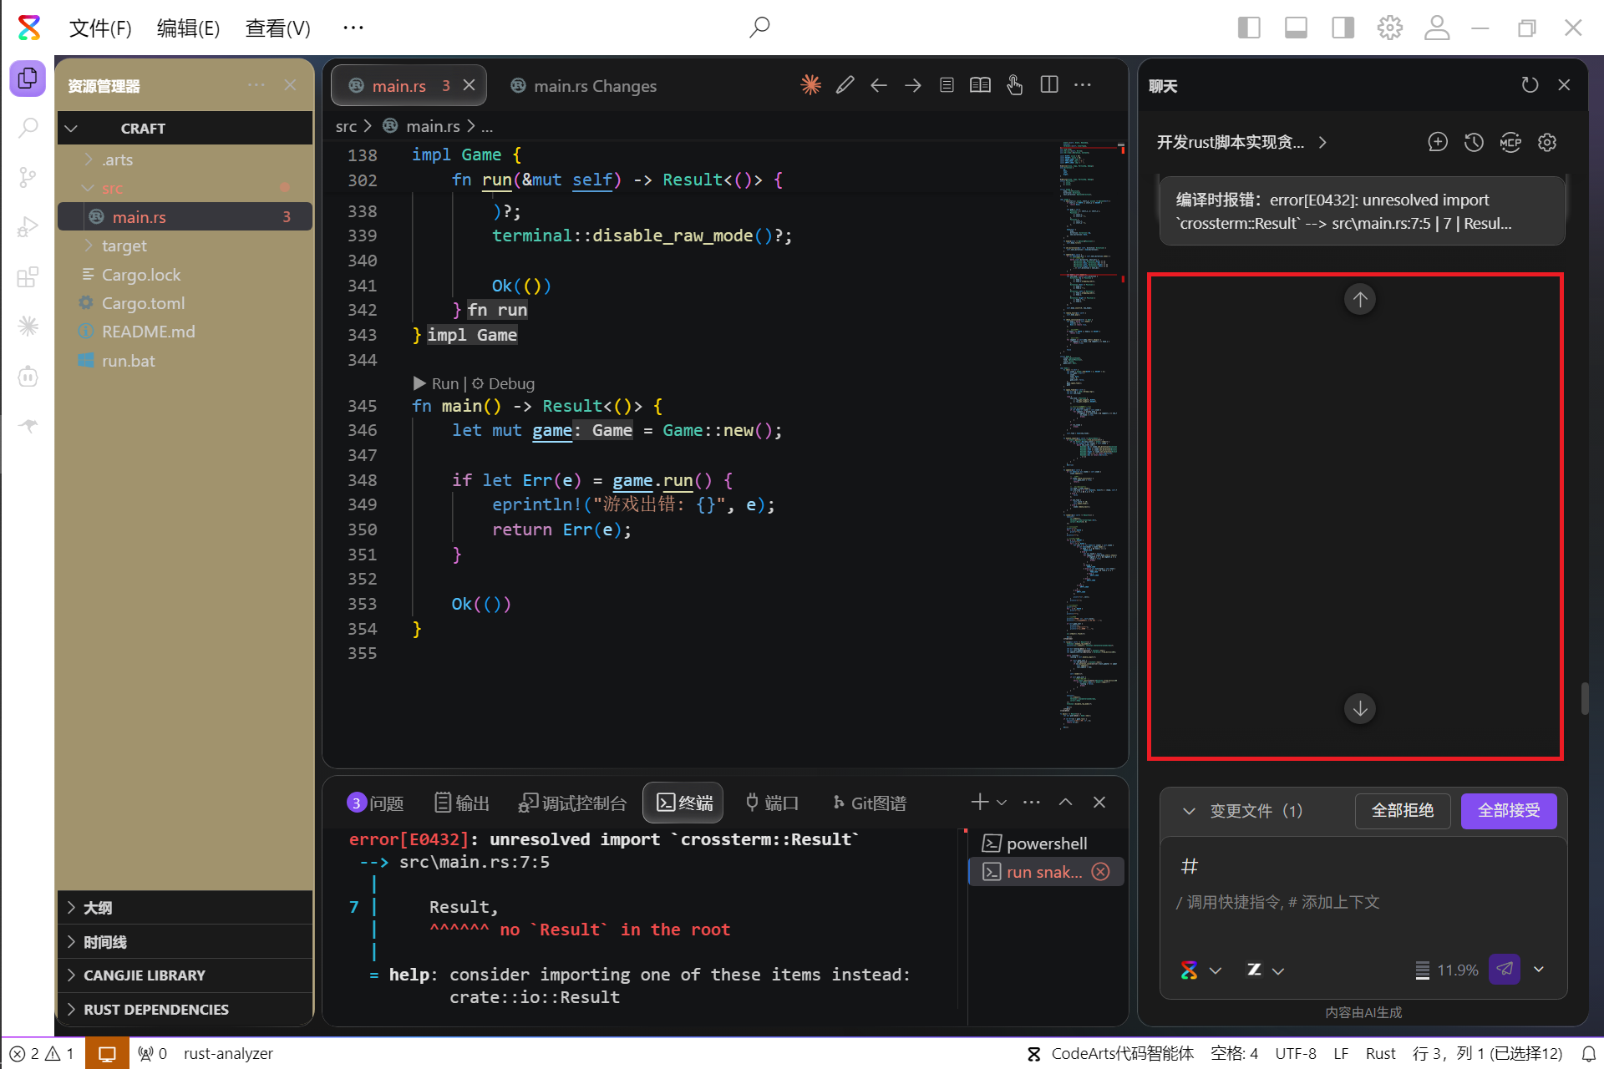
Task: Toggle bottom panel layout button
Action: point(1296,28)
